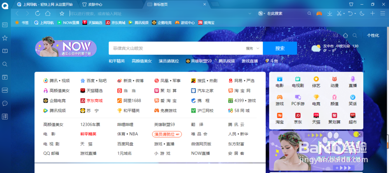Image resolution: width=389 pixels, height=173 pixels.
Task: Click the undo closed tab arrow icon
Action: (x=350, y=13)
